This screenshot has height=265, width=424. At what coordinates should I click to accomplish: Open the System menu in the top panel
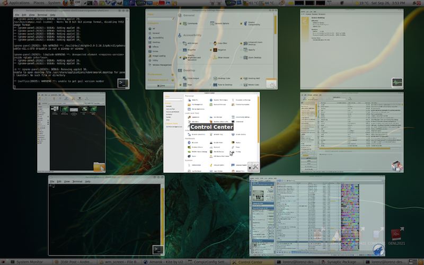pos(54,3)
